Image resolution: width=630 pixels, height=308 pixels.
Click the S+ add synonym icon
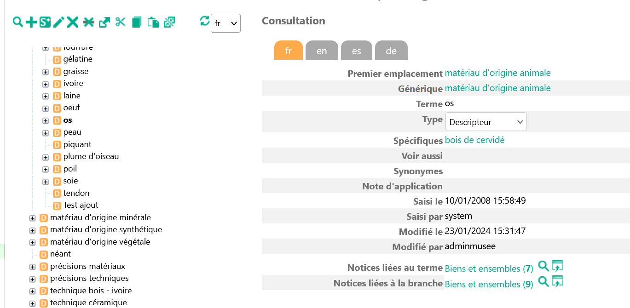45,22
